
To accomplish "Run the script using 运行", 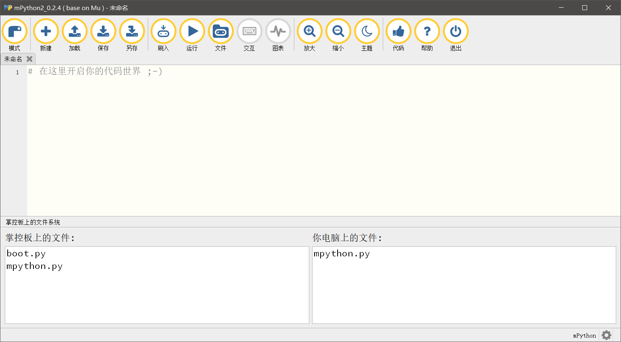I will pos(192,35).
